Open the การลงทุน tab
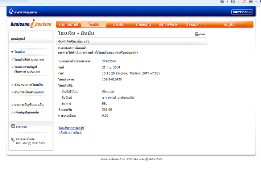Viewport: 261px width, 174px height. pos(143,24)
